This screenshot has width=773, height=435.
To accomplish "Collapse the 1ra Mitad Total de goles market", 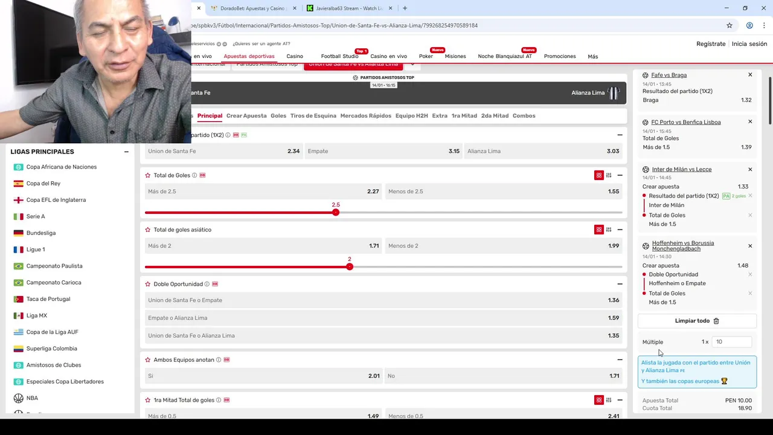I will click(x=620, y=400).
